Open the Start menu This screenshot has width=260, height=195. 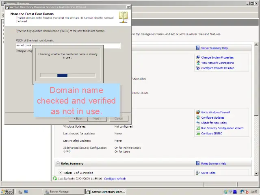pos(7,191)
